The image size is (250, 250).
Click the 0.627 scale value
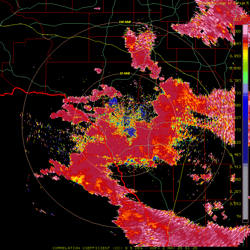click(x=235, y=117)
